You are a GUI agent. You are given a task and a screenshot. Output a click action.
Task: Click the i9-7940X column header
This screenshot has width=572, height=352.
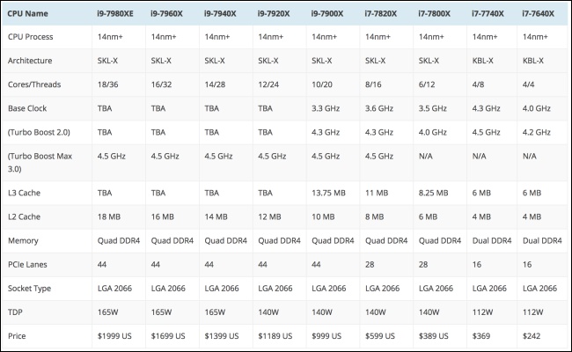[x=220, y=14]
